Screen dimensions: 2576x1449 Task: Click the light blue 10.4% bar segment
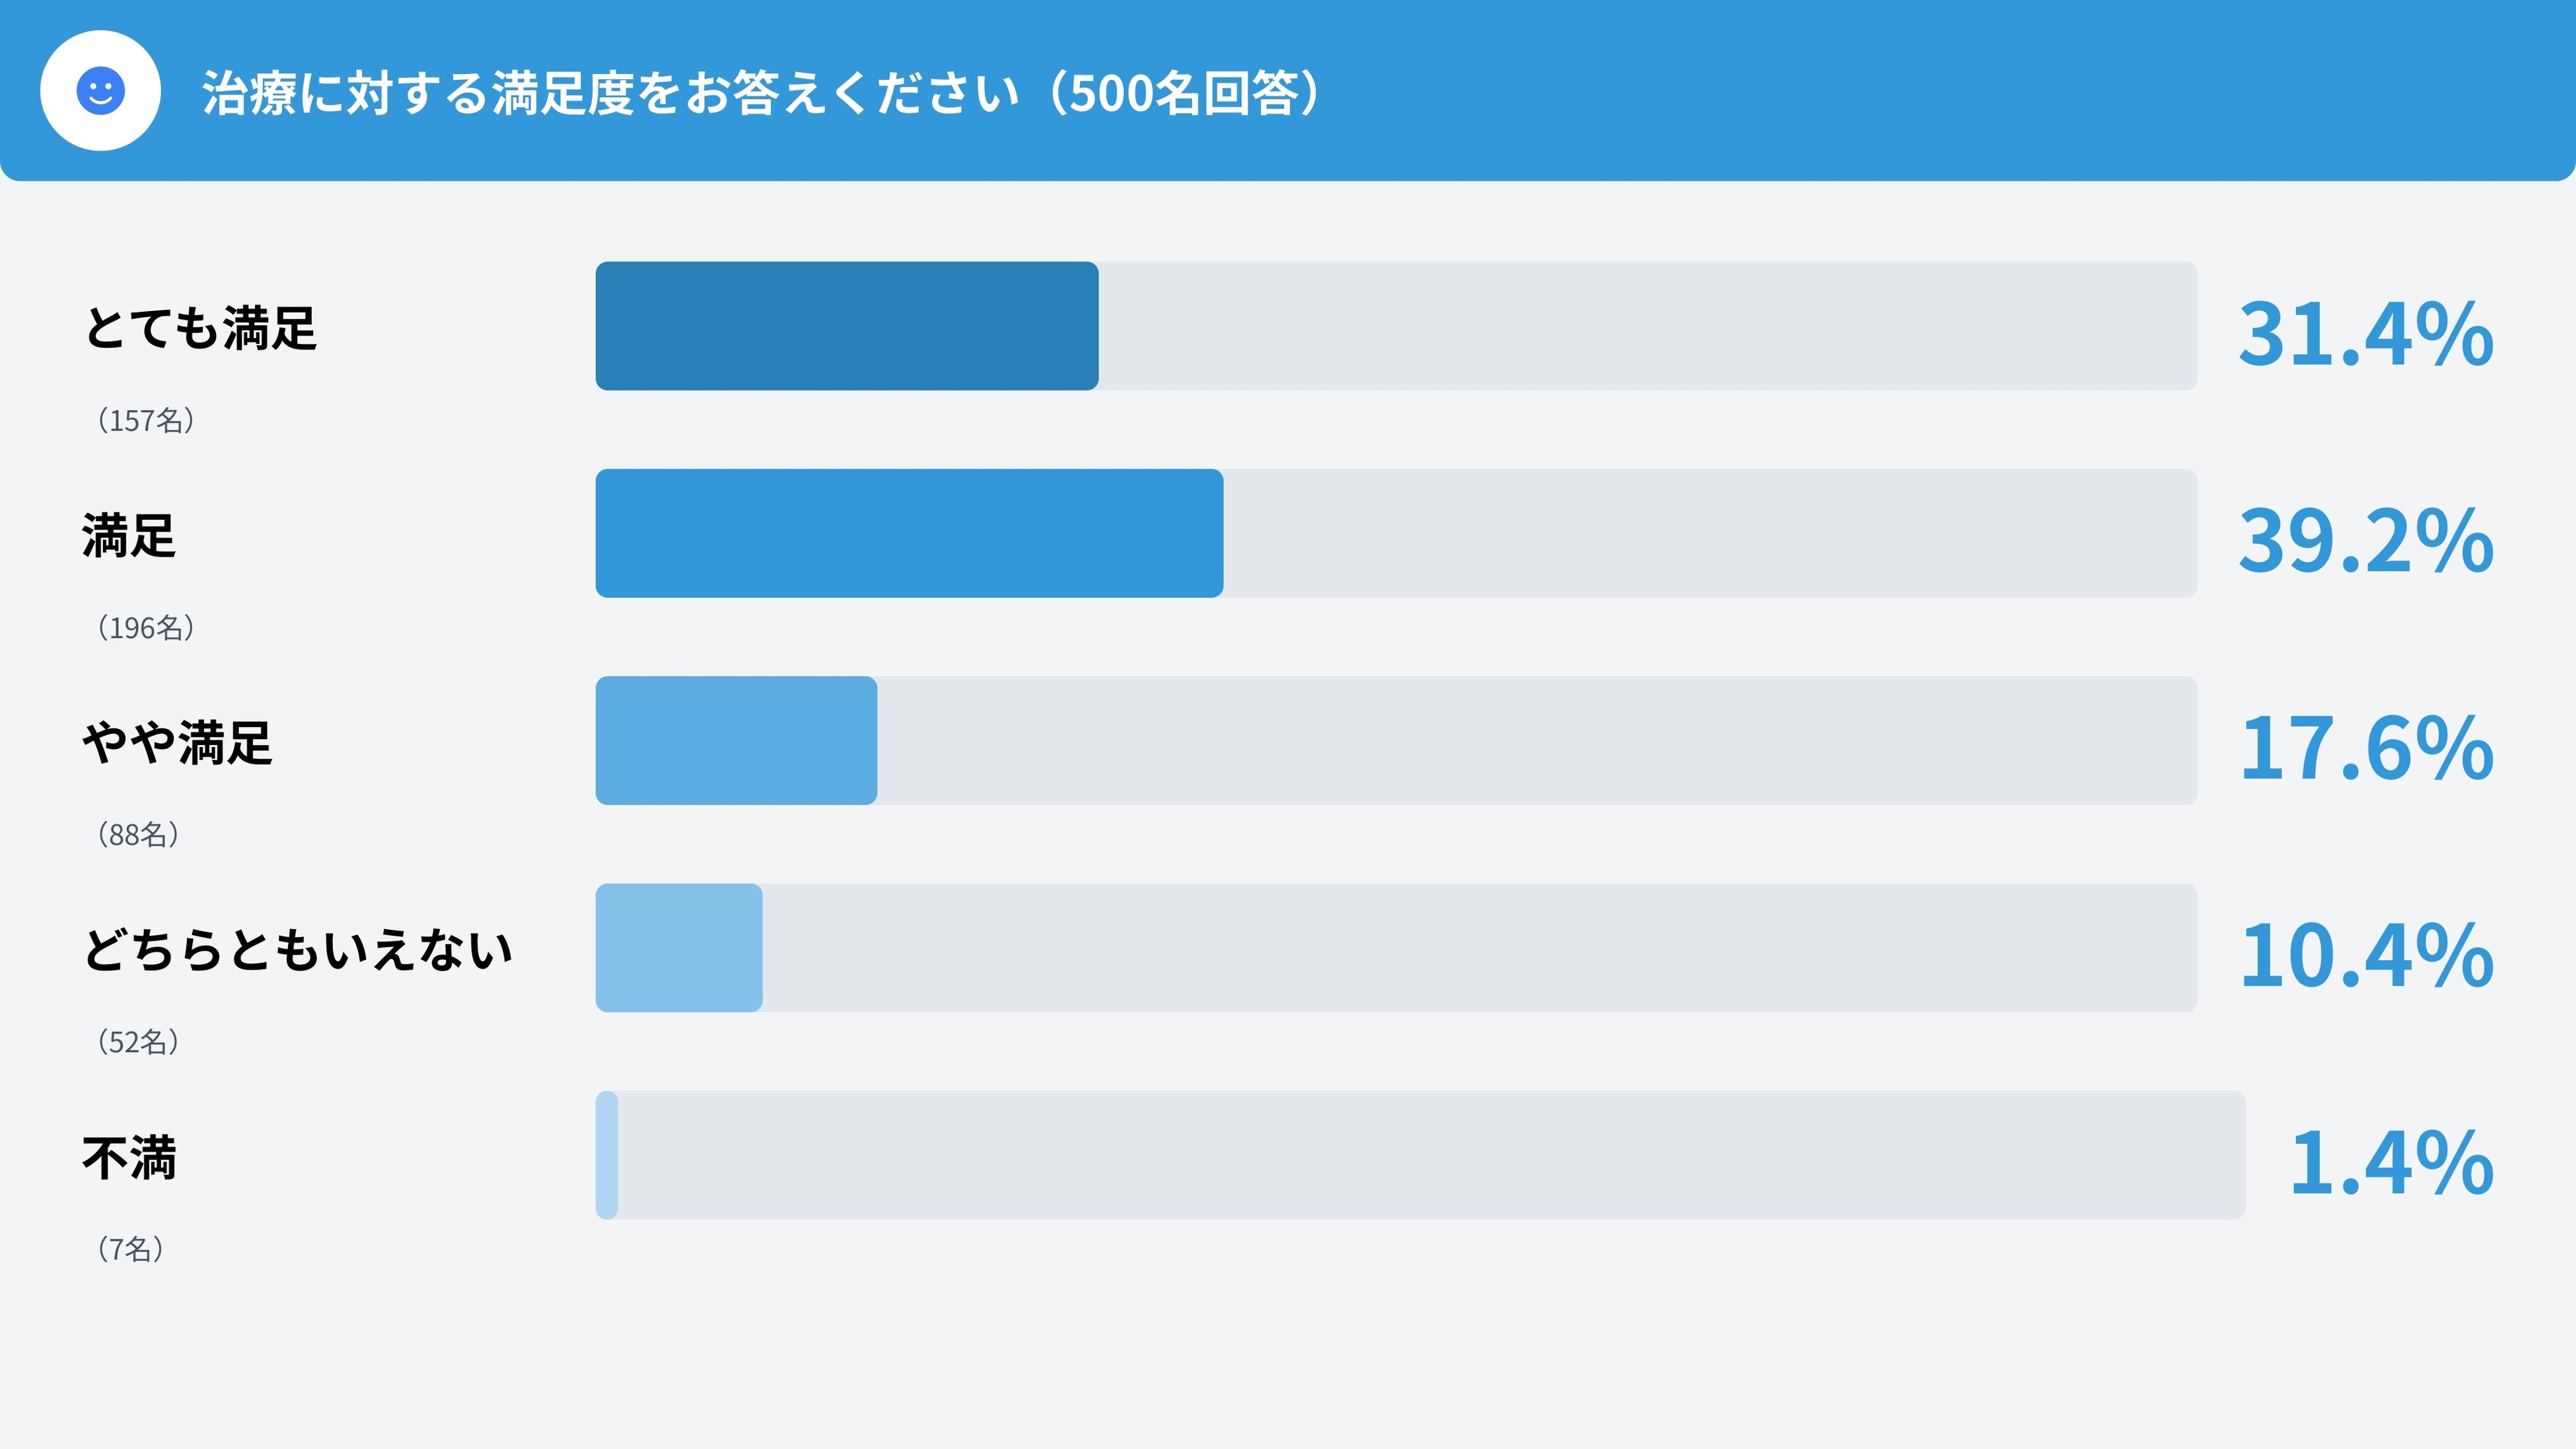[x=678, y=948]
